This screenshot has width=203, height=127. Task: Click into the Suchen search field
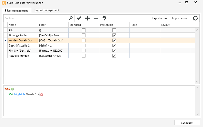coord(36,18)
